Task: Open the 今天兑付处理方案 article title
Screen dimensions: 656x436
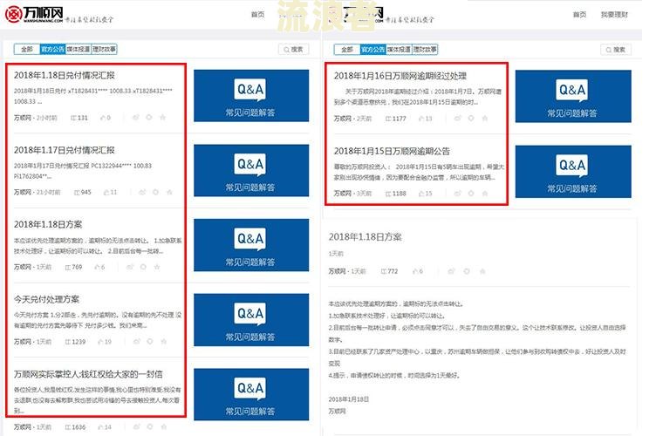Action: [x=46, y=299]
